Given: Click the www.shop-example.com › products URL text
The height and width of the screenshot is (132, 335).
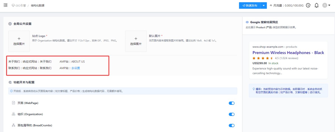Looking at the screenshot, I should (x=275, y=47).
